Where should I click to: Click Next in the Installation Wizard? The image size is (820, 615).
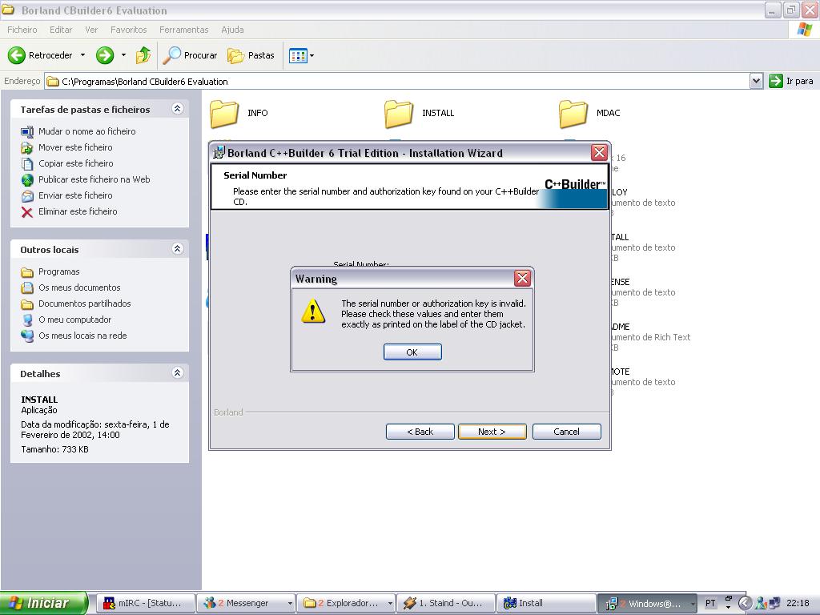pos(492,432)
